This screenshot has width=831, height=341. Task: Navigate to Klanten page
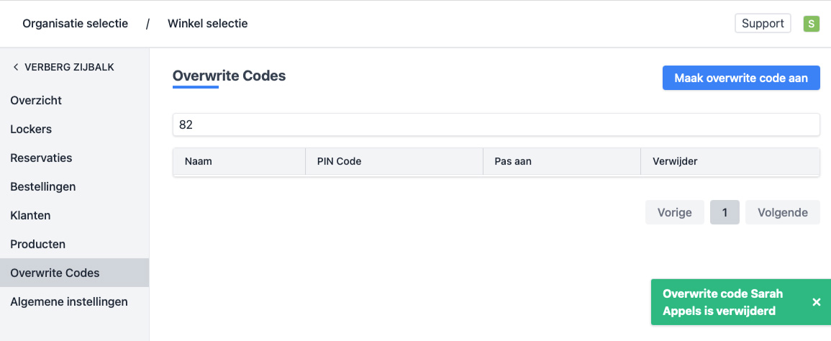[30, 215]
